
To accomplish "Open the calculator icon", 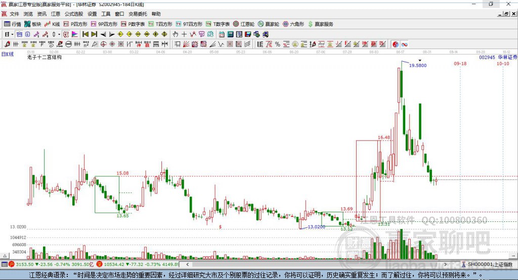I will coord(230,34).
